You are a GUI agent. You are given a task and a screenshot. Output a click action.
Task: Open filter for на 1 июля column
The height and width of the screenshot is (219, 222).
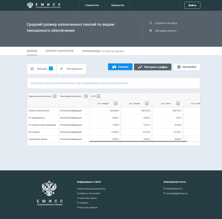click(x=178, y=103)
